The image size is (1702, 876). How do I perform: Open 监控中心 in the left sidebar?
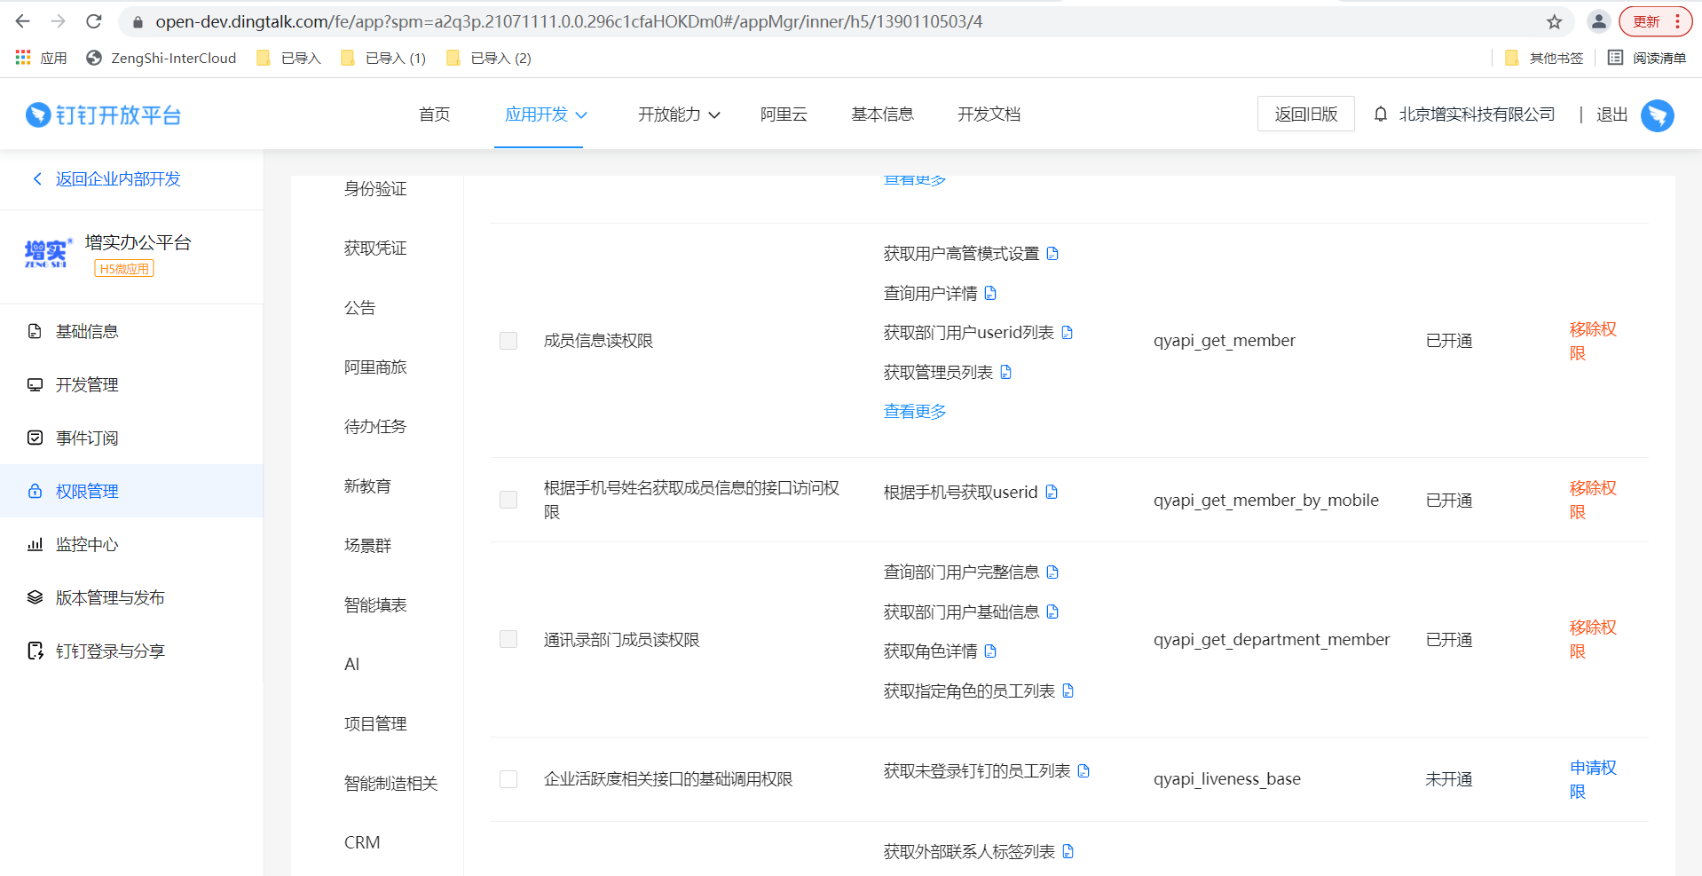pyautogui.click(x=87, y=544)
